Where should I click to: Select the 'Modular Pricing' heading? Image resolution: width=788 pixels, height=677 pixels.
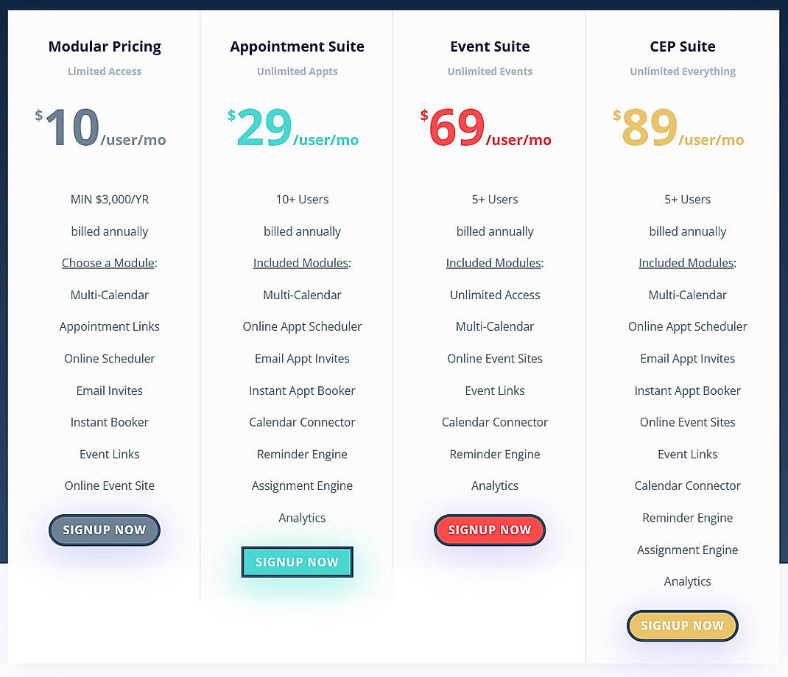[105, 46]
